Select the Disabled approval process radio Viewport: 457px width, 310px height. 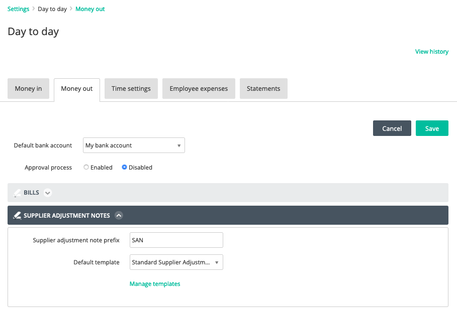pos(124,167)
